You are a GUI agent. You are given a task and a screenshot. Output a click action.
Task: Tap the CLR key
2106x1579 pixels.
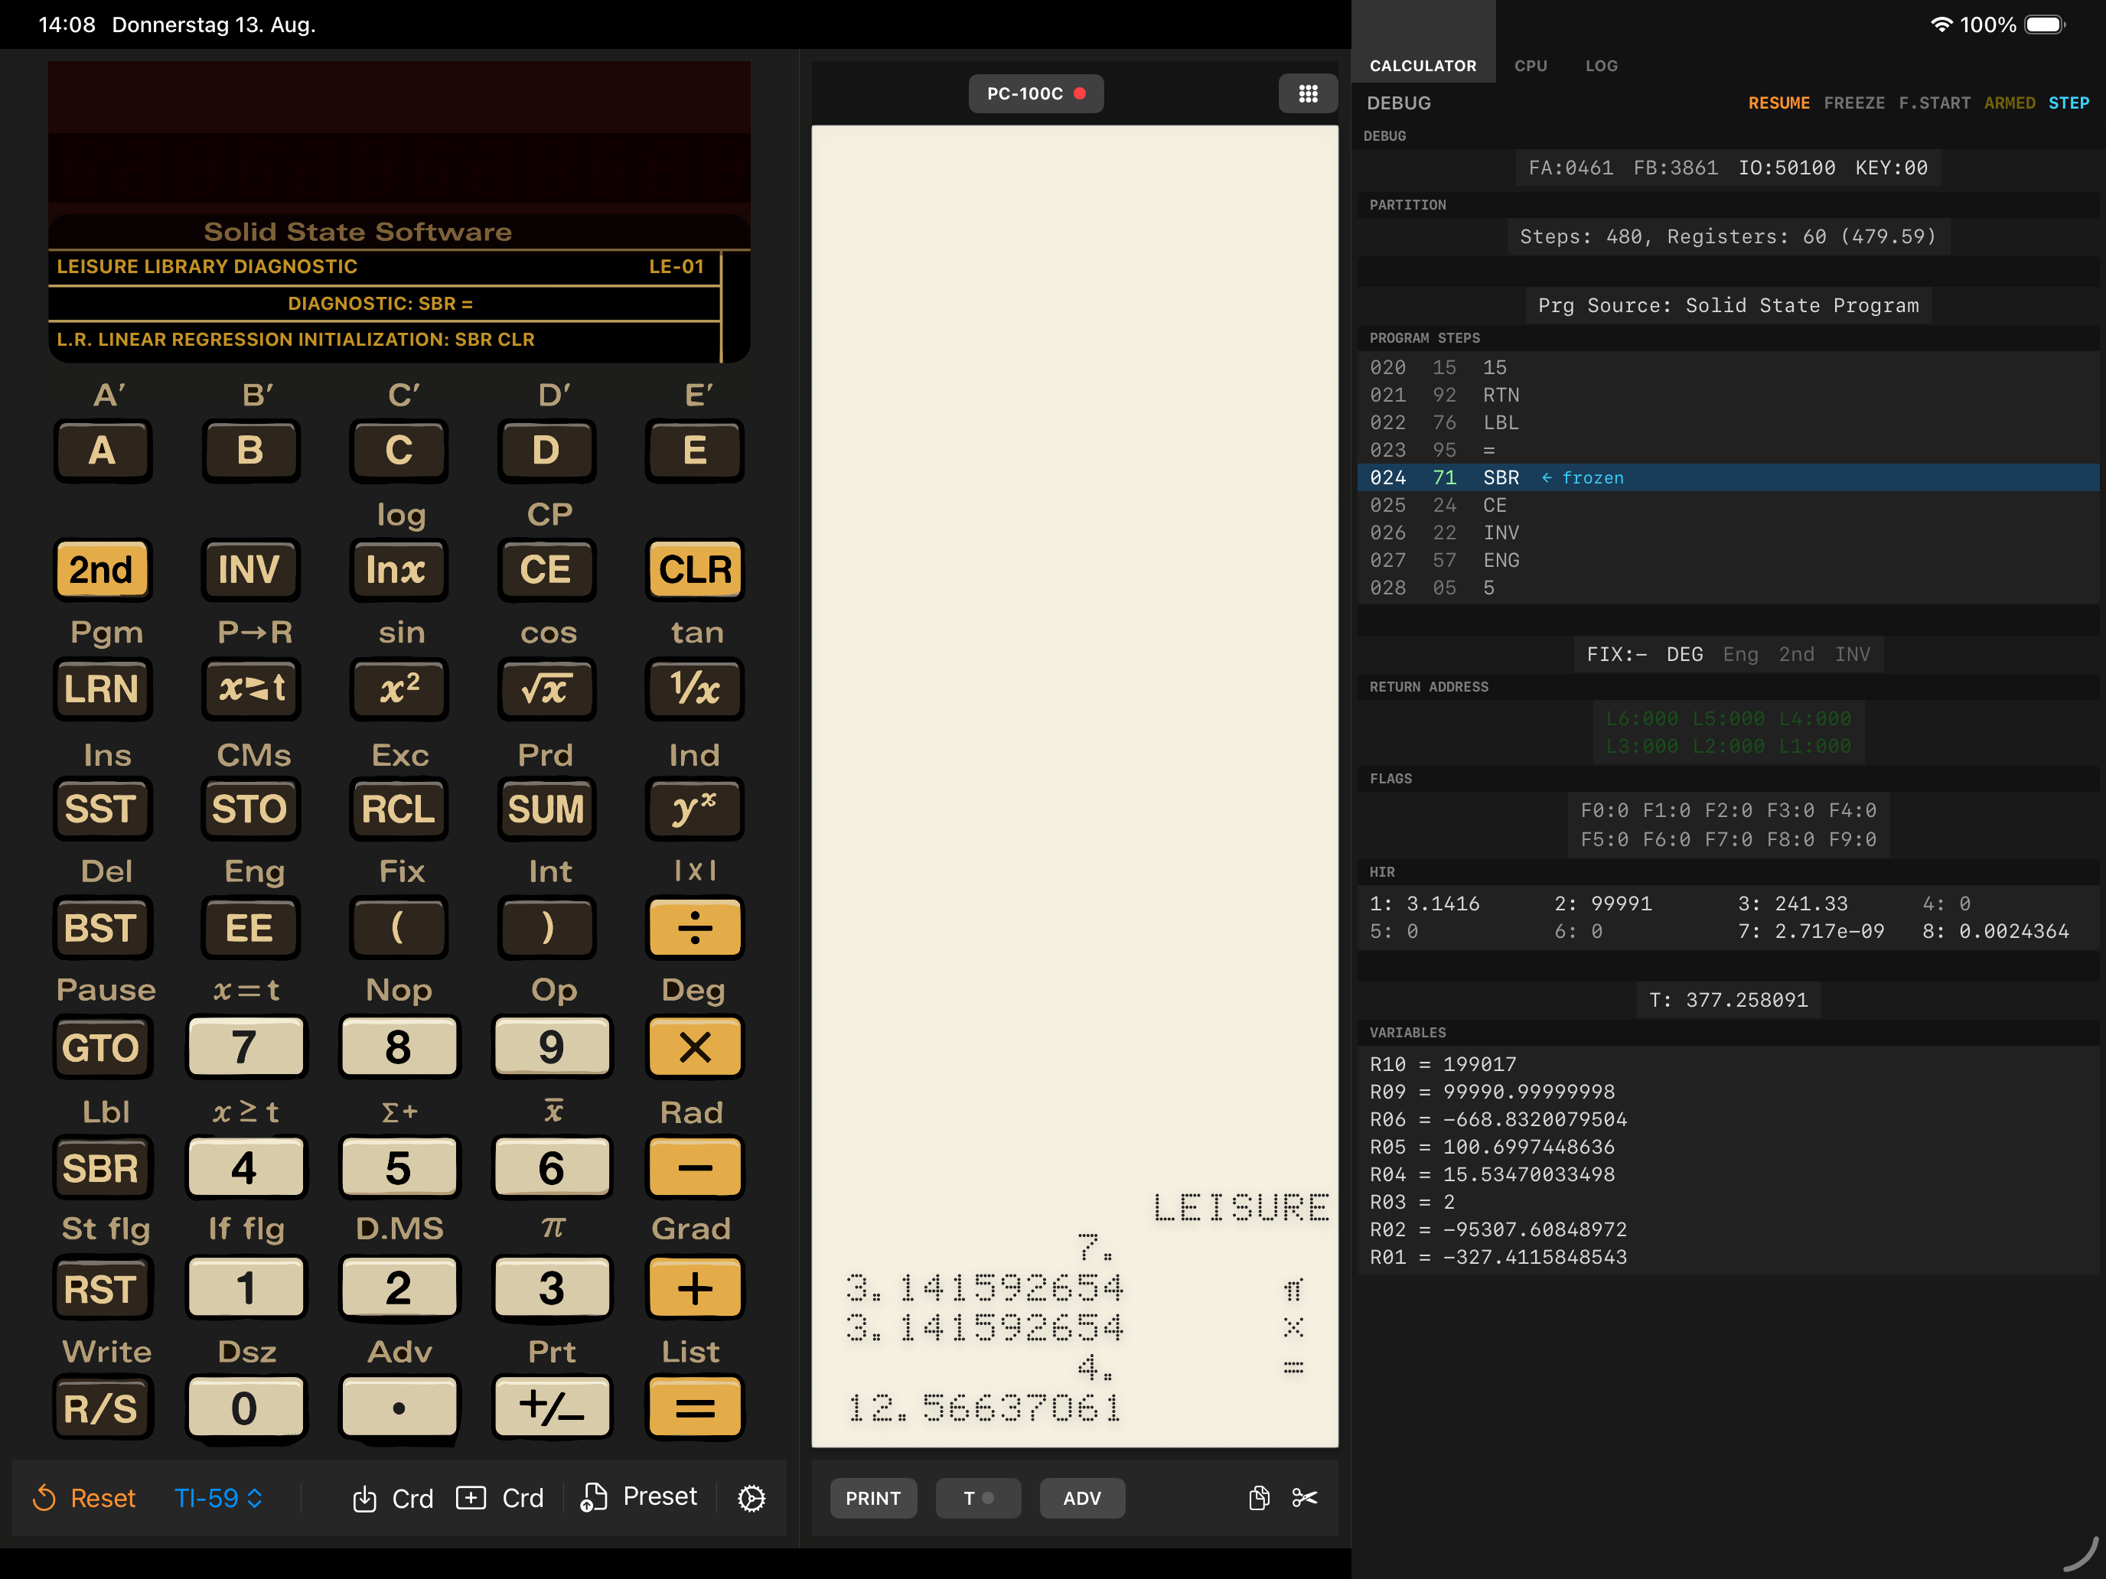point(695,569)
